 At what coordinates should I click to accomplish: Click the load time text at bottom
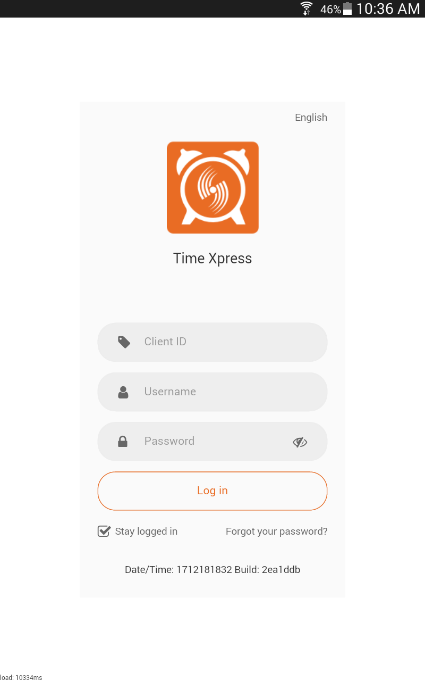[21, 677]
